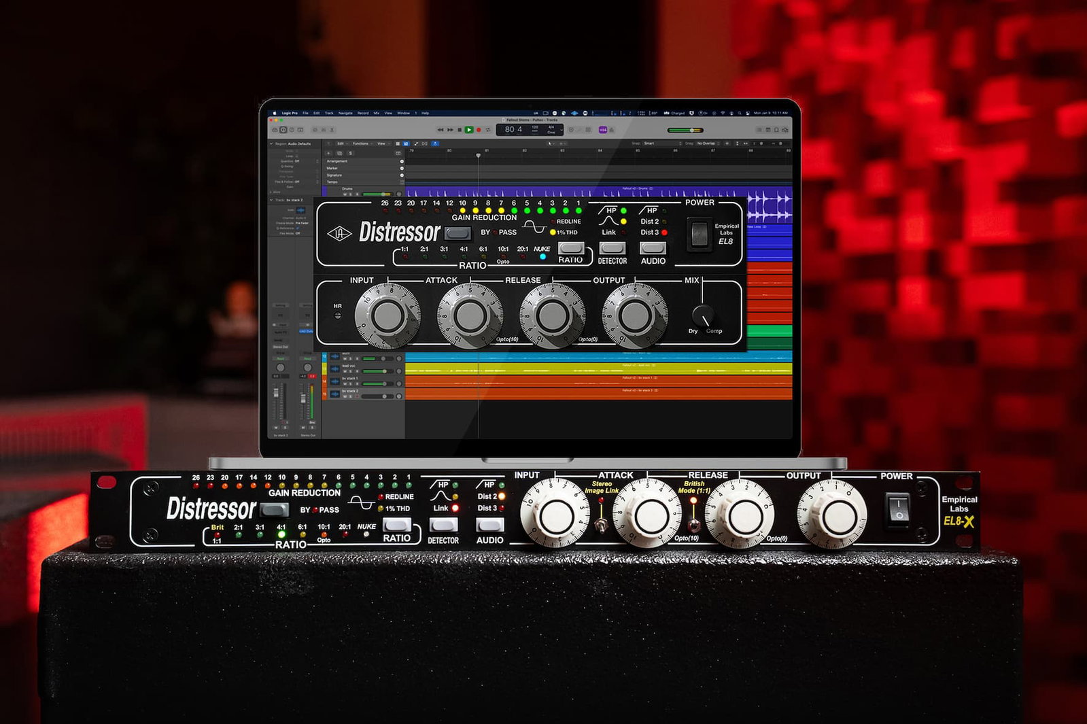Click the master volume slider in the control bar
The image size is (1087, 724).
click(685, 130)
